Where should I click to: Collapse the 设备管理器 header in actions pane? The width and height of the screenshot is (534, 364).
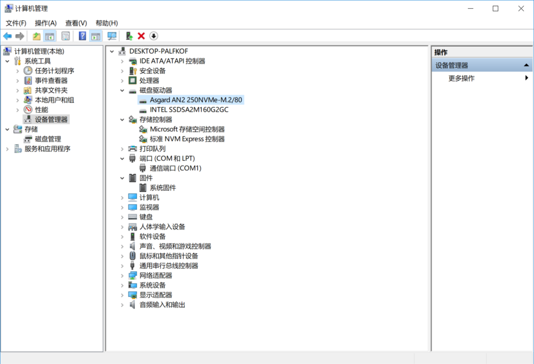(525, 66)
